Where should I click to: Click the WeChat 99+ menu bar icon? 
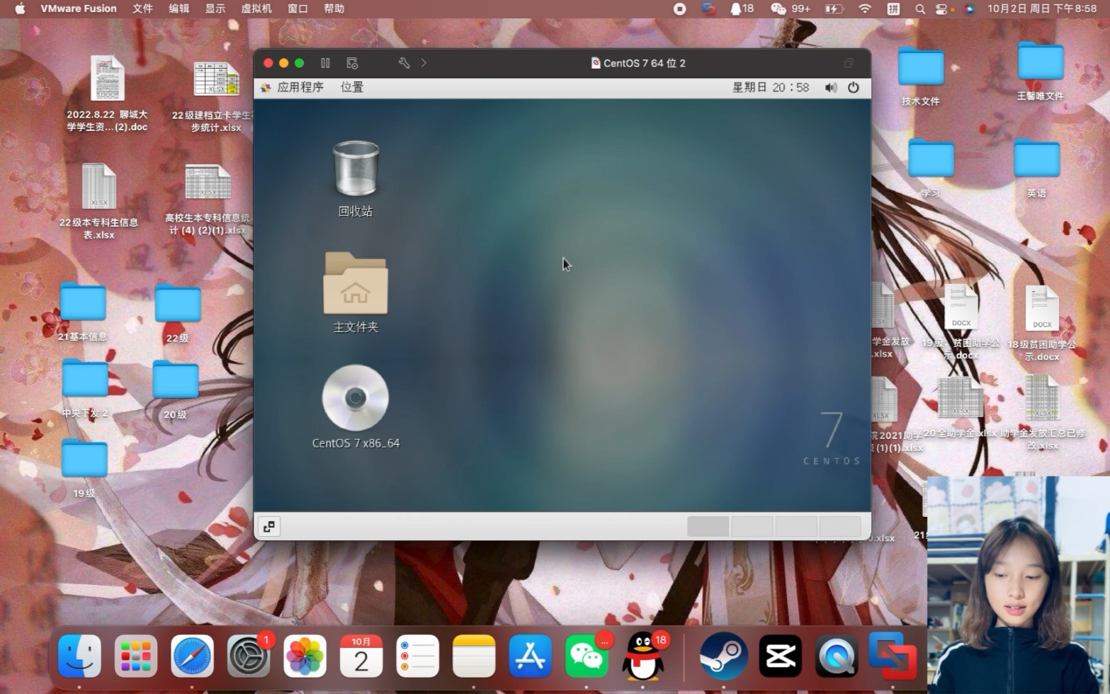(790, 8)
